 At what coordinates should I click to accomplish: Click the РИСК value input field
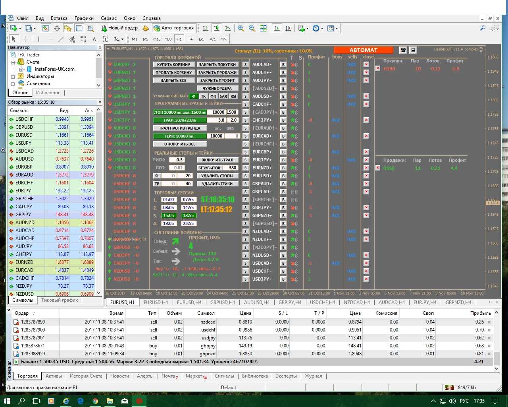(180, 160)
